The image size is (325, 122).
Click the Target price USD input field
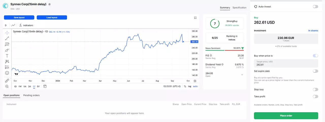(x=286, y=63)
